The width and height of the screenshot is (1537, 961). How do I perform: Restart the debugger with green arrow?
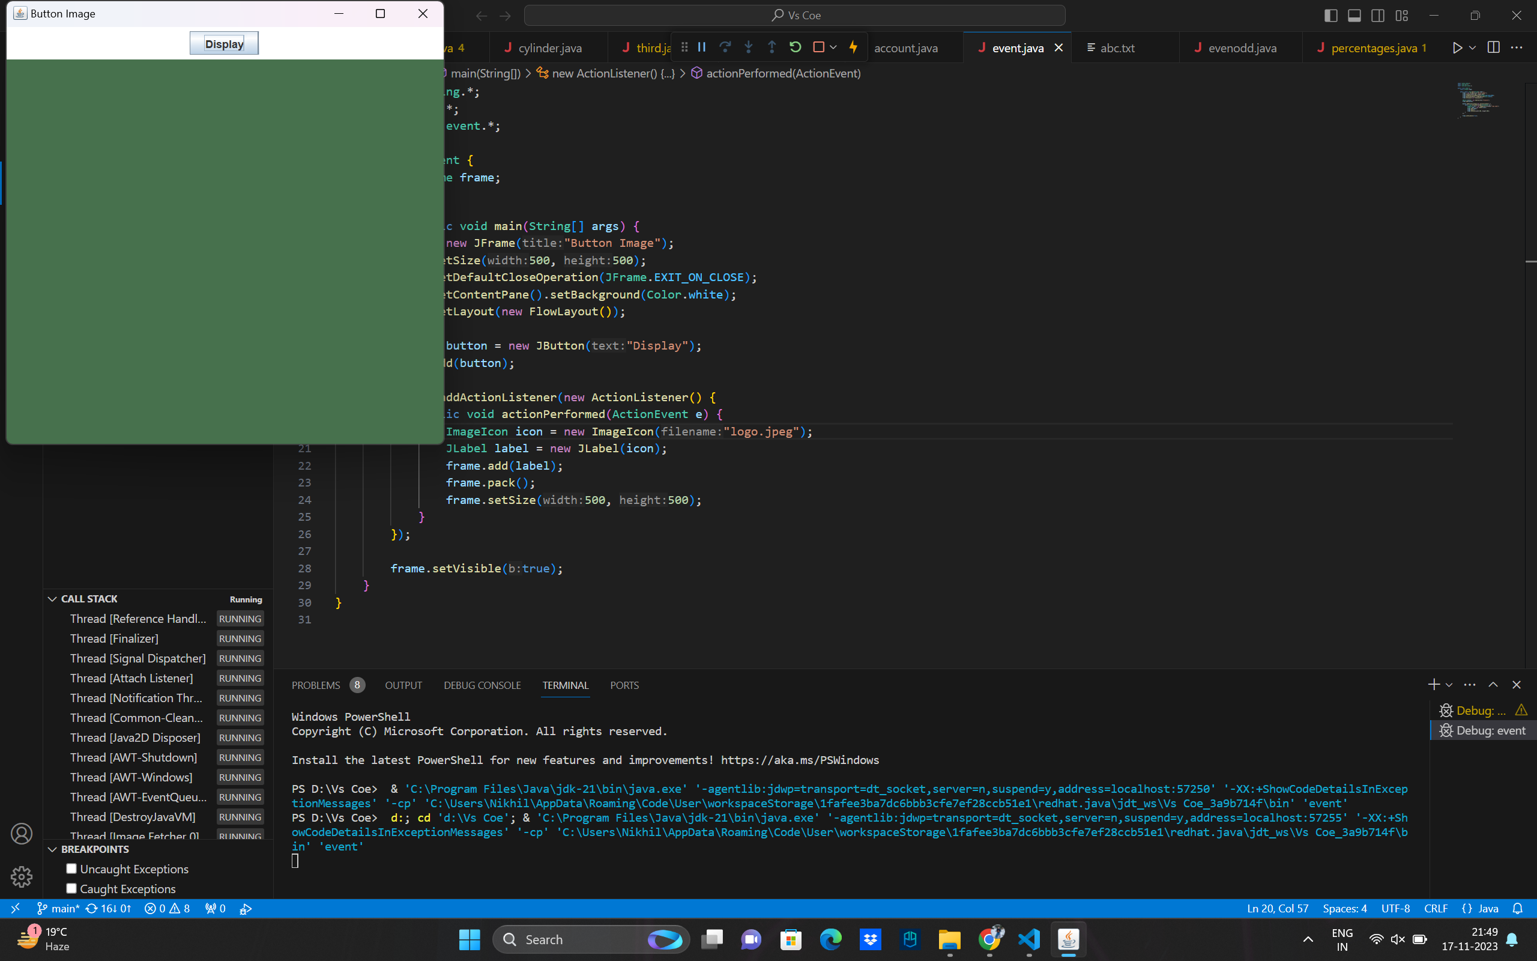coord(795,47)
